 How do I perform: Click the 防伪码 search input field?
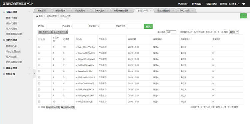tap(54, 26)
